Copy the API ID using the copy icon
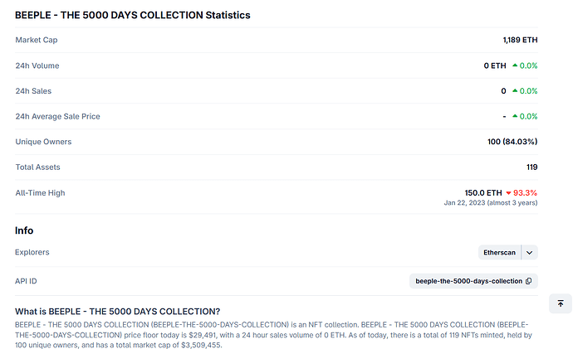 529,281
